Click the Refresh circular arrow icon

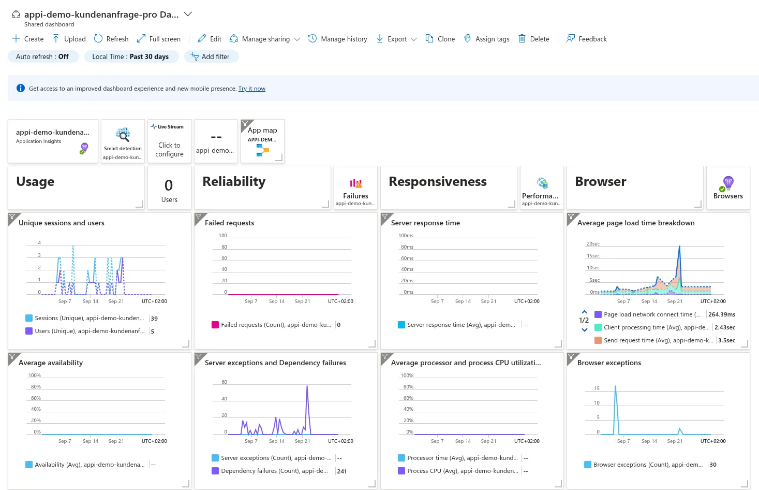pos(98,39)
